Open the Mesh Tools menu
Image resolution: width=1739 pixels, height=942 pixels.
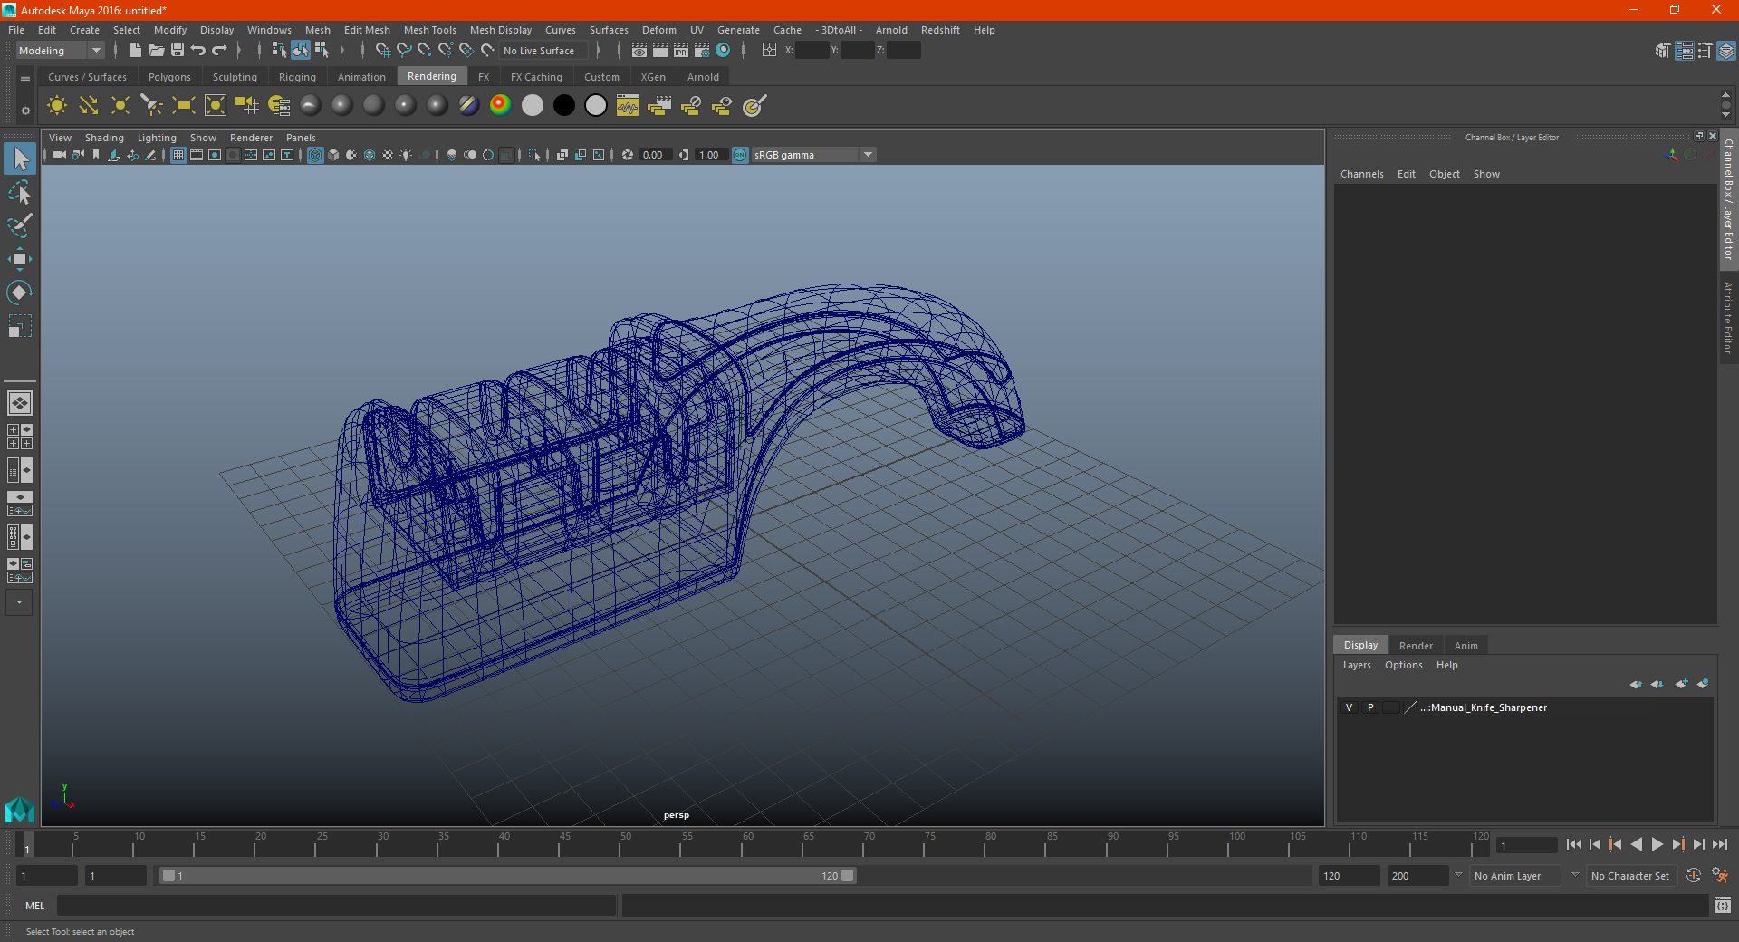pos(429,30)
